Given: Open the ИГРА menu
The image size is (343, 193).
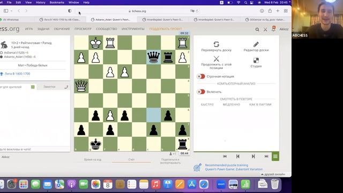Looking at the screenshot, I should point(29,29).
